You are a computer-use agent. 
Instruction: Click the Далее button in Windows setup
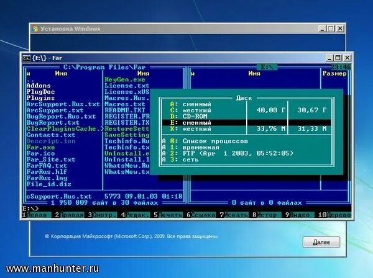point(321,242)
